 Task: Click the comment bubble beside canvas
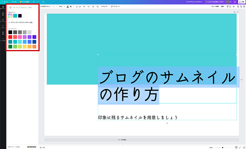coord(241,79)
